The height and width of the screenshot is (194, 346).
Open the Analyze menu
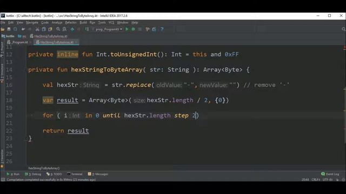pos(57,23)
